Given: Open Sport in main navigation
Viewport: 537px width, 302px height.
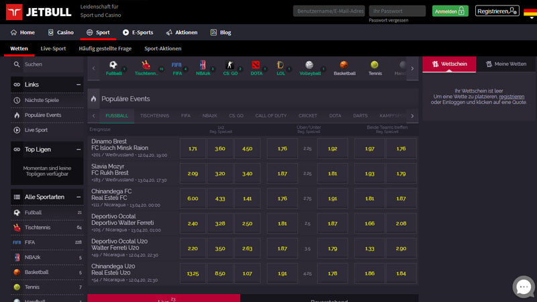Looking at the screenshot, I should pos(98,32).
